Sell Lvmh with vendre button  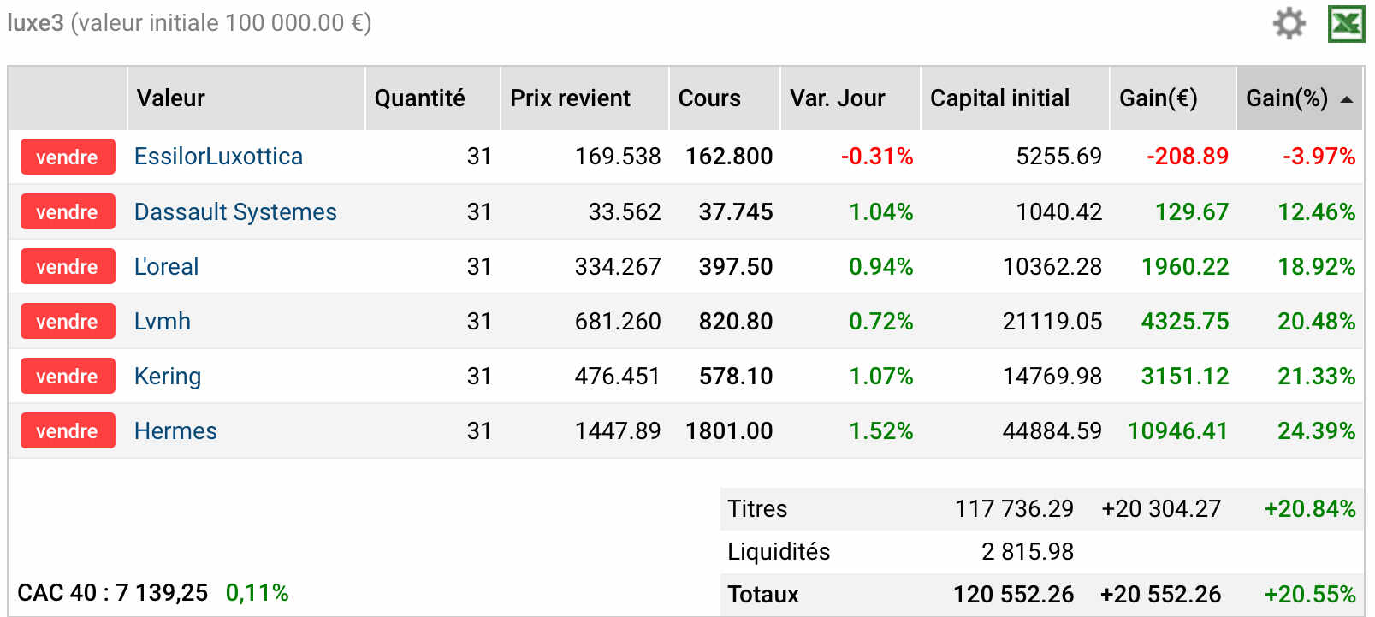[x=68, y=321]
